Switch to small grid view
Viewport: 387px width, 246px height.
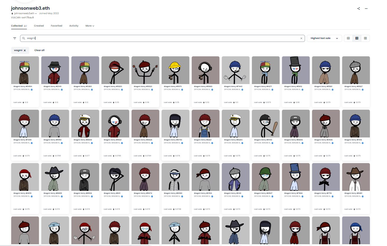(x=357, y=38)
